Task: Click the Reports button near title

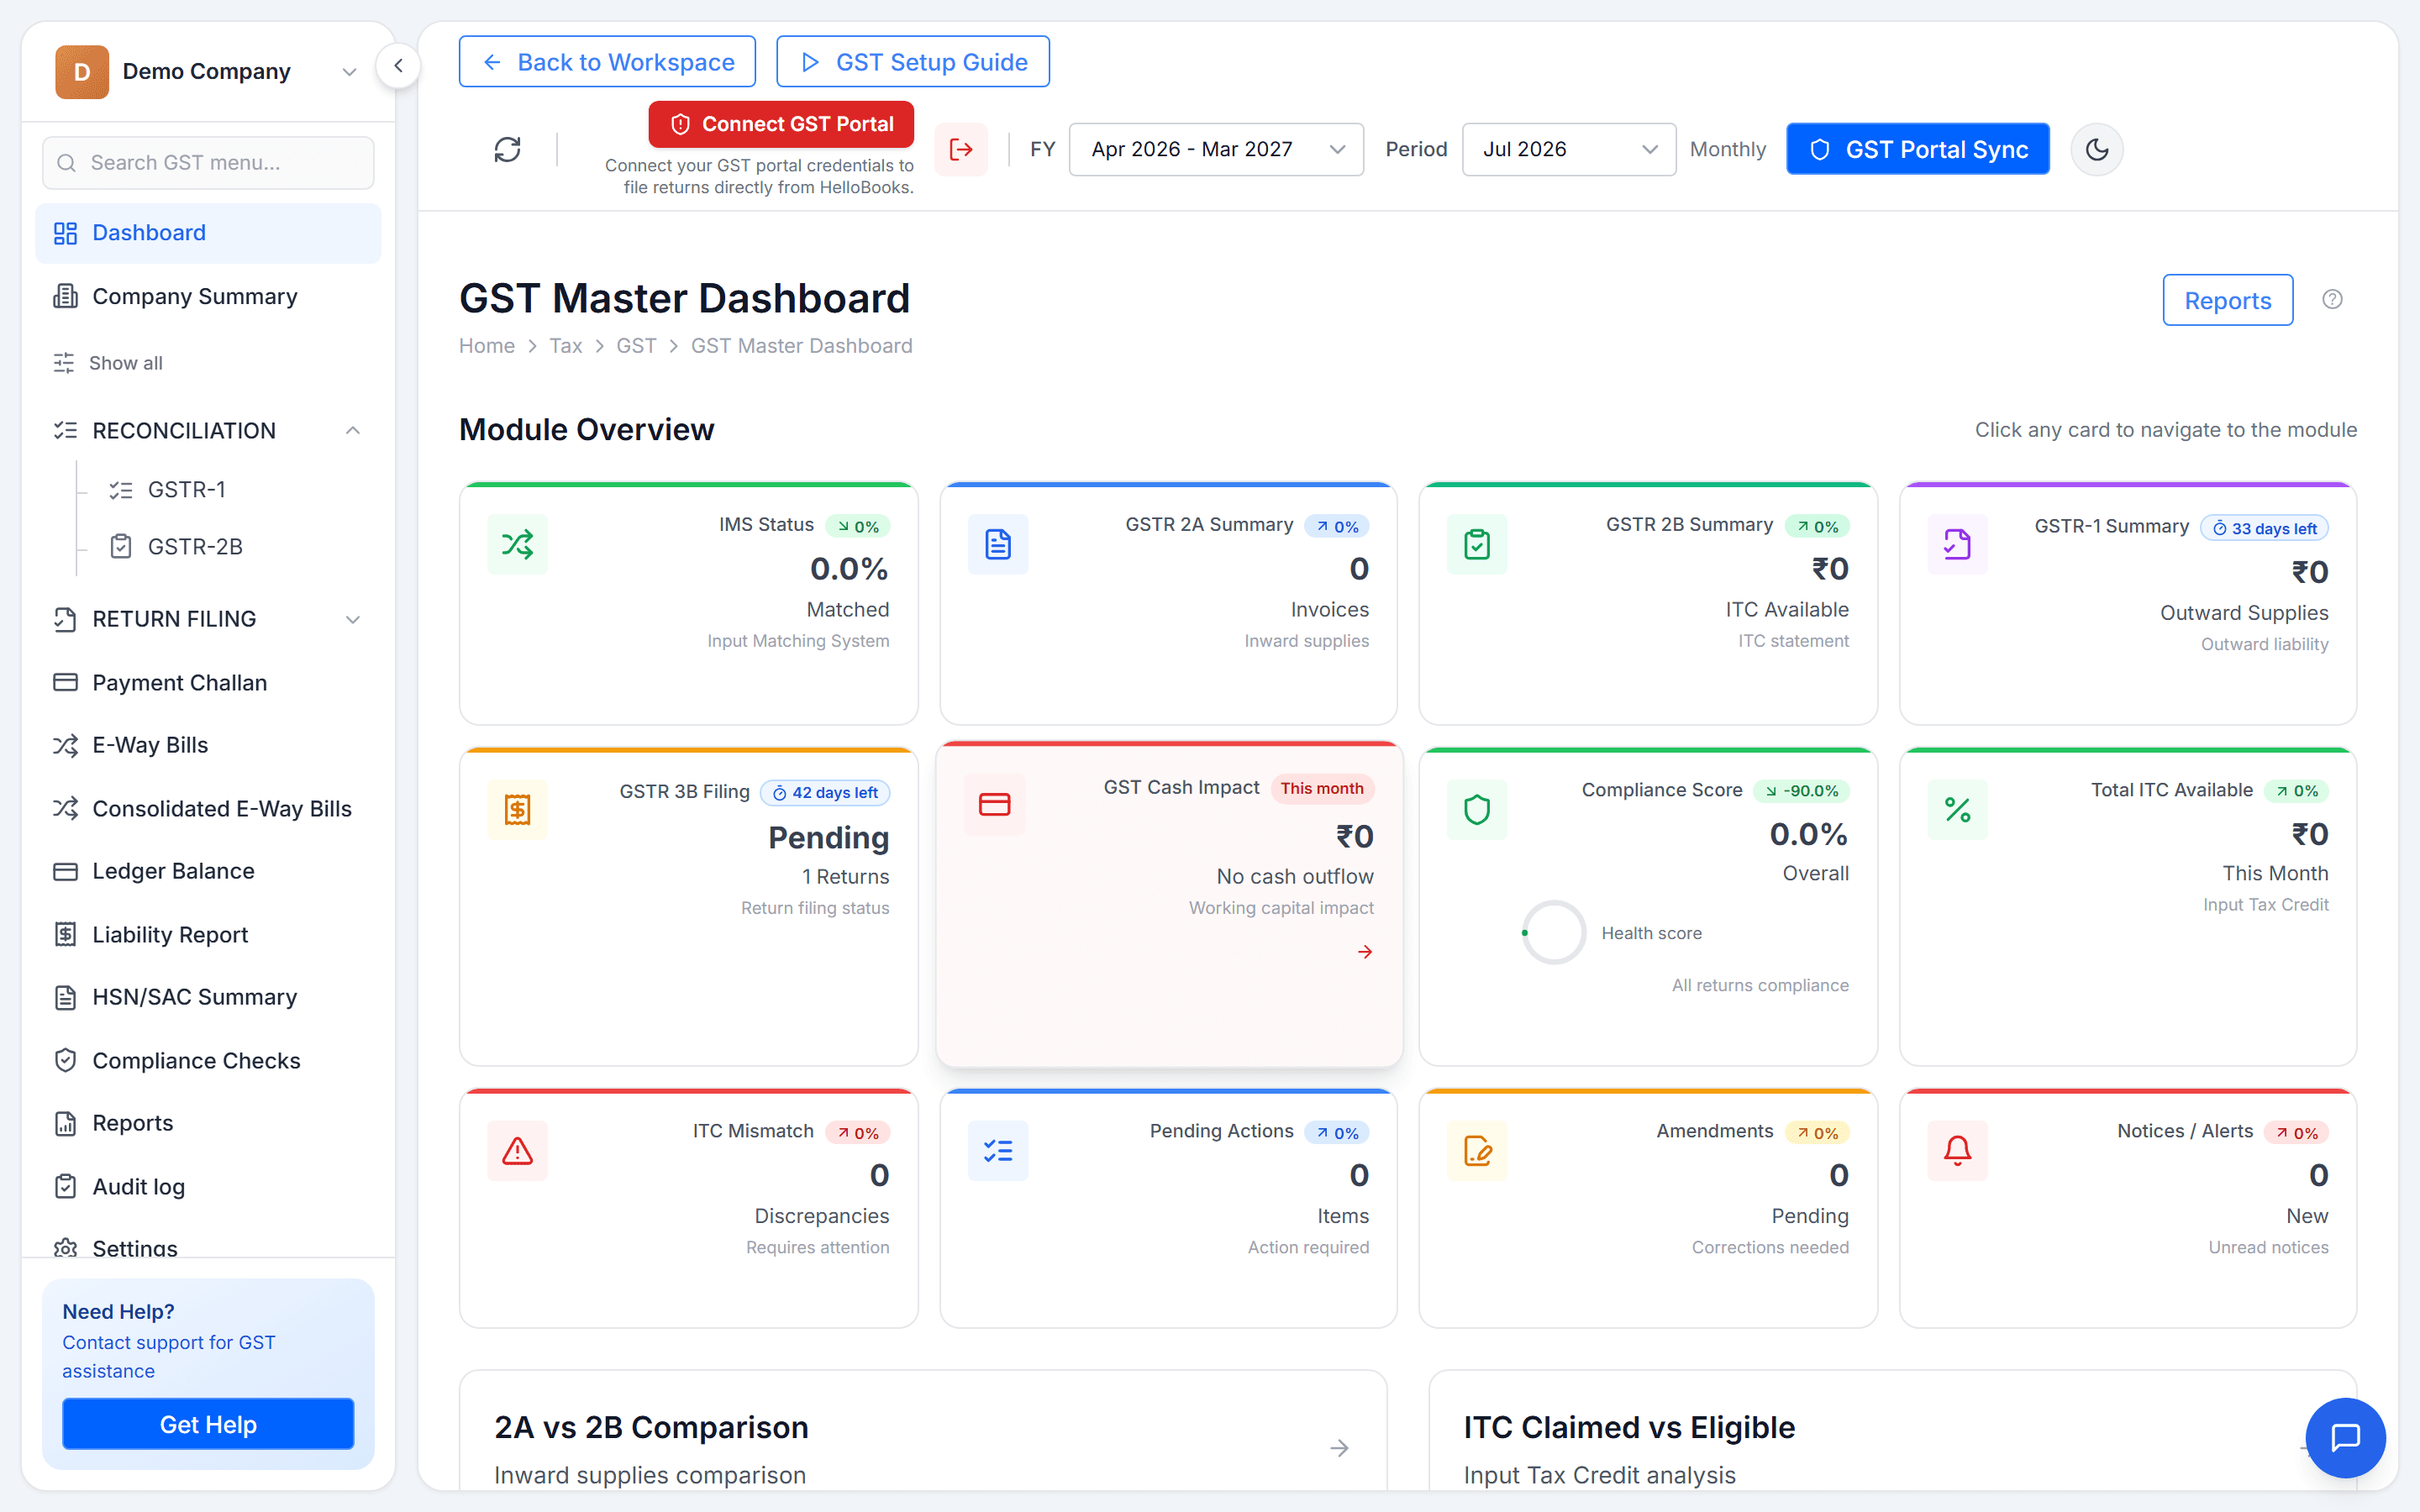Action: point(2227,300)
